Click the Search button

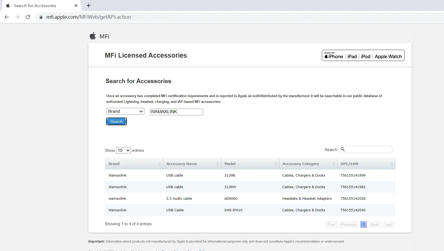116,121
